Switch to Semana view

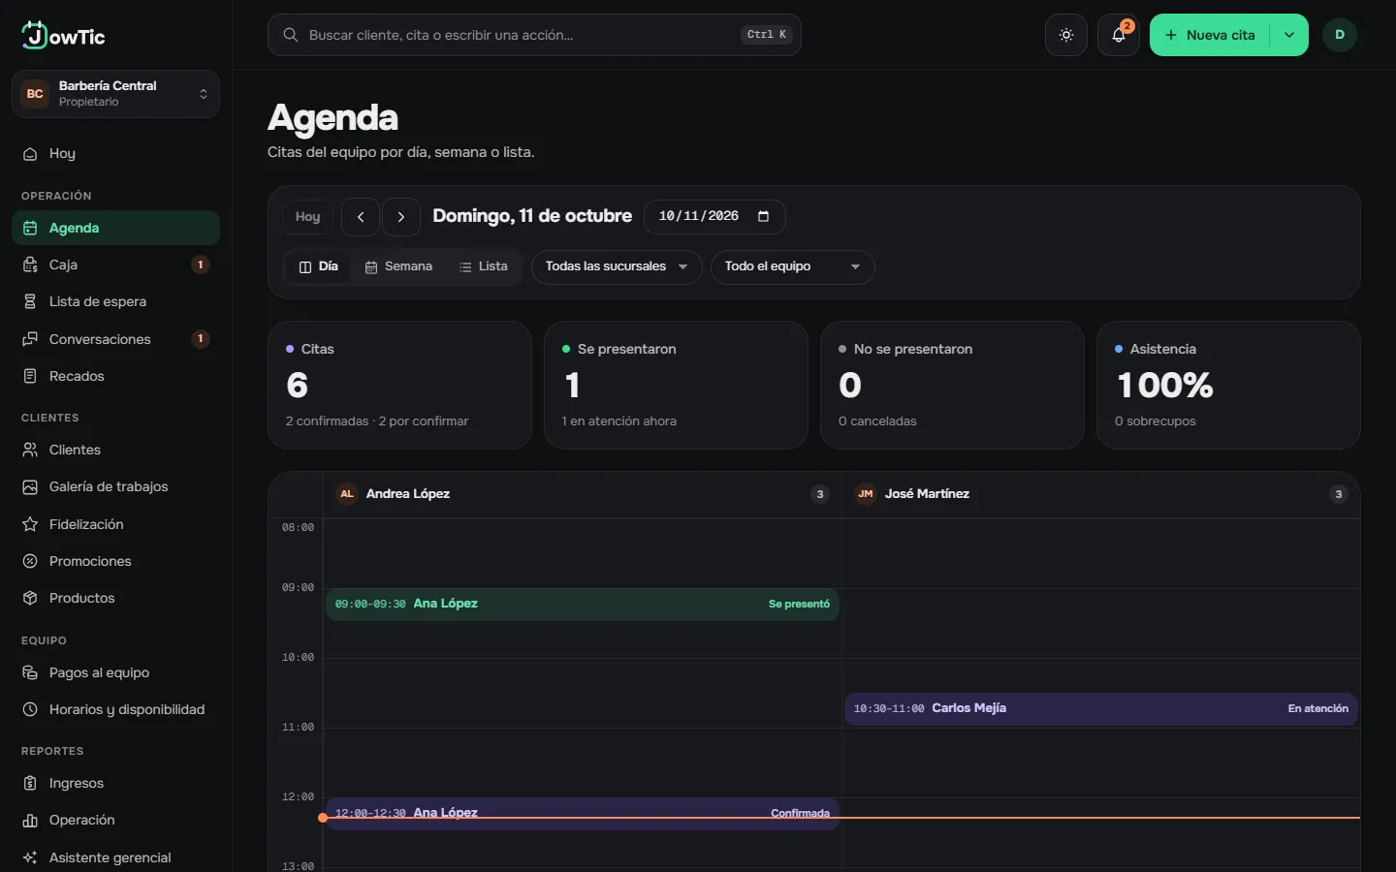point(398,266)
